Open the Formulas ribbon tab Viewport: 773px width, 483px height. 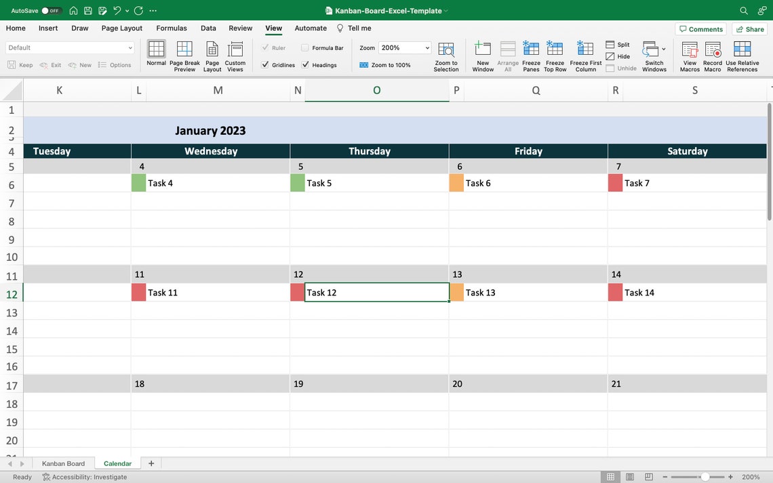pyautogui.click(x=172, y=28)
